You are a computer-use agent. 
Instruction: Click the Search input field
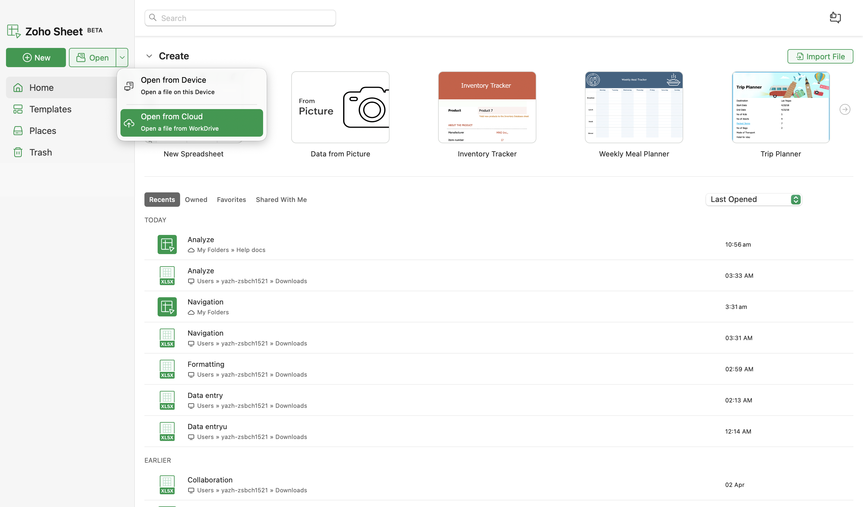pyautogui.click(x=240, y=18)
